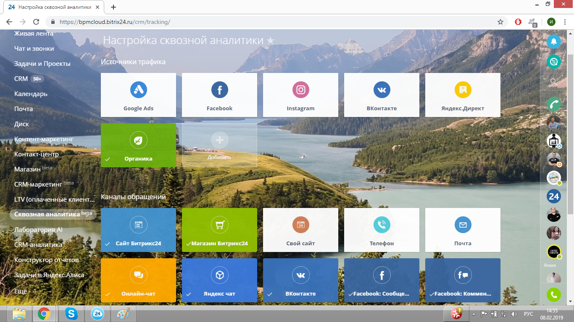
Task: Open CRM-аналитика menu item
Action: 38,245
